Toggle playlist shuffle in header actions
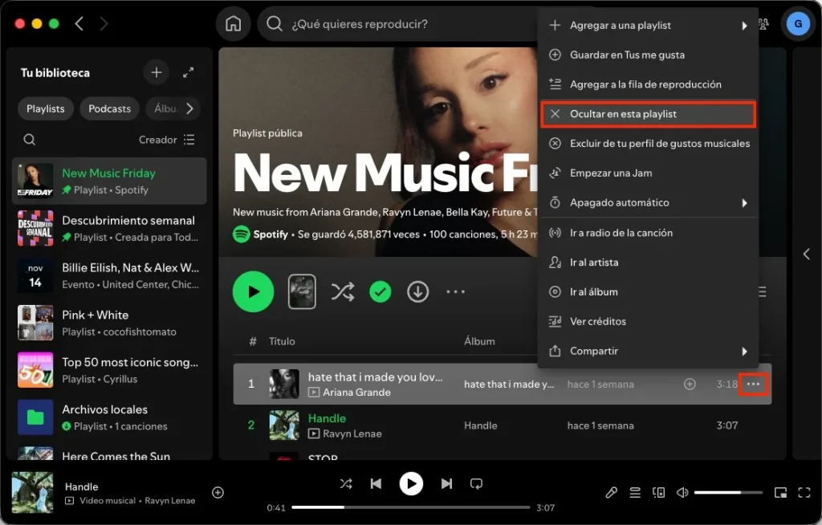Image resolution: width=822 pixels, height=525 pixels. tap(343, 291)
